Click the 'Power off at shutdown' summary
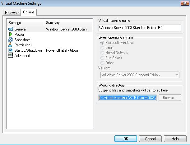The image size is (190, 145). click(63, 50)
